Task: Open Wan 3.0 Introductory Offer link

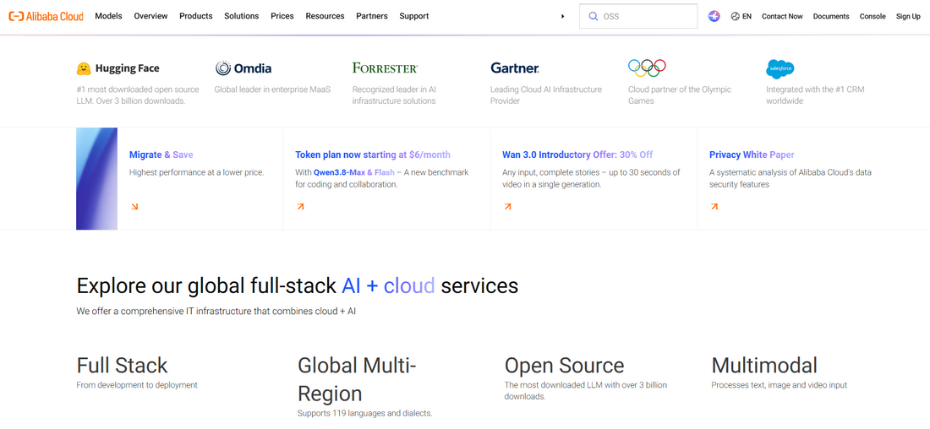Action: [x=577, y=155]
